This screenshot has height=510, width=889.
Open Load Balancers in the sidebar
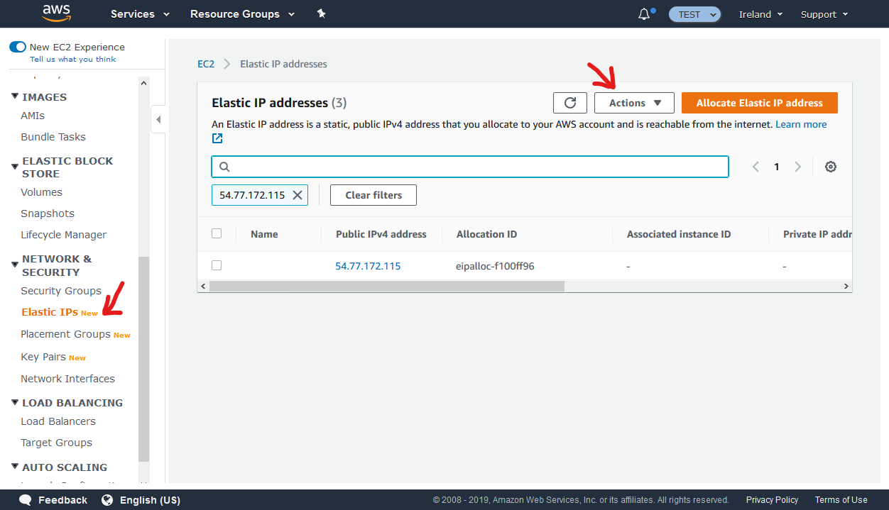coord(58,421)
